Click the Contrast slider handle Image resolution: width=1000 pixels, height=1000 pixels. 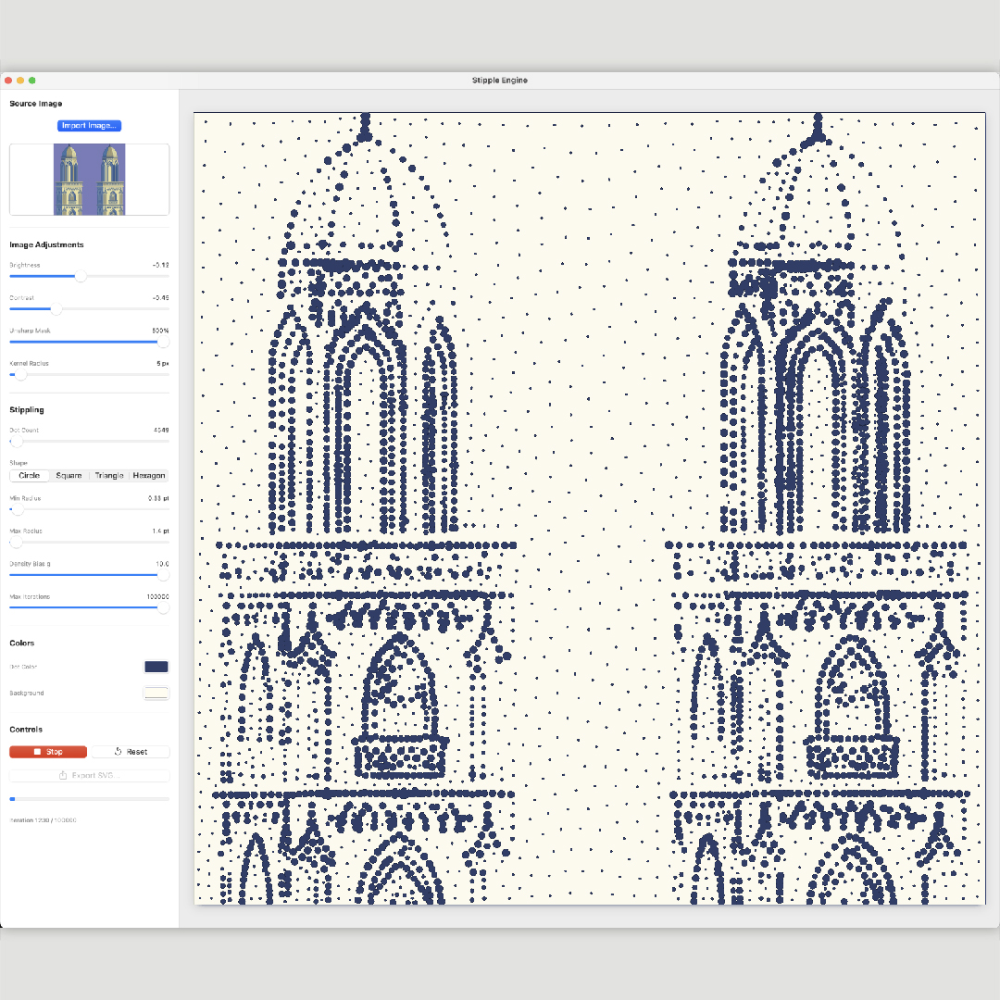[56, 308]
